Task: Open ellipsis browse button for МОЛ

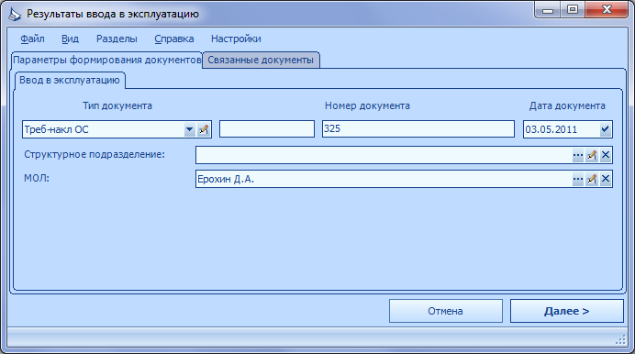Action: (578, 179)
